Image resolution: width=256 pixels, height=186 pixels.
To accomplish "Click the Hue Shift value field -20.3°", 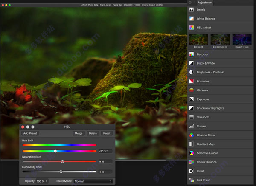I will point(105,151).
